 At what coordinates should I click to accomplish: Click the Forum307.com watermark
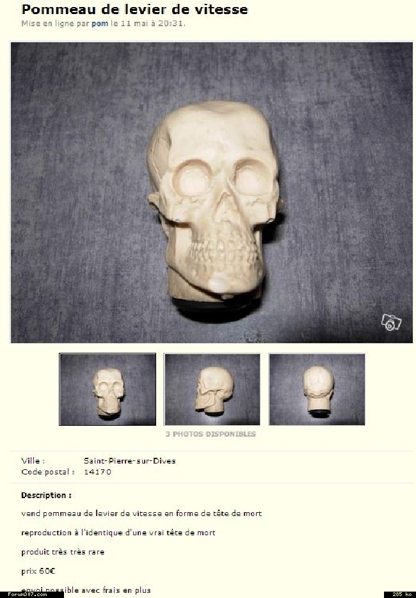(x=28, y=594)
